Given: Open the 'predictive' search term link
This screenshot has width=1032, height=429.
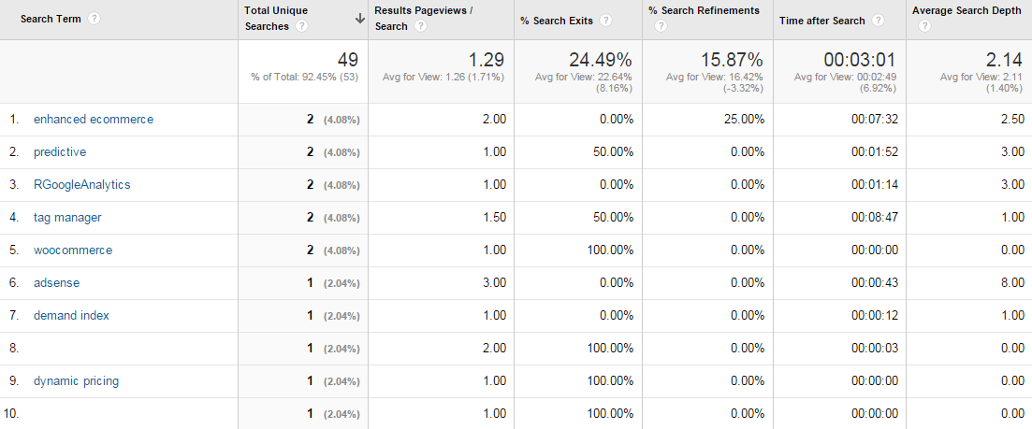Looking at the screenshot, I should pos(60,152).
